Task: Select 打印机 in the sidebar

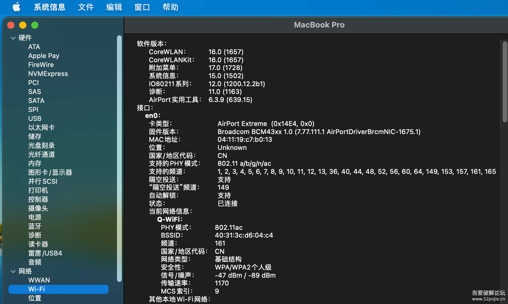Action: point(38,191)
